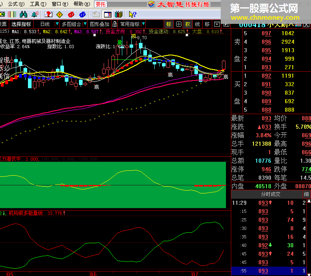
Task: Click buy level 5 price 888
Action: pyautogui.click(x=266, y=110)
